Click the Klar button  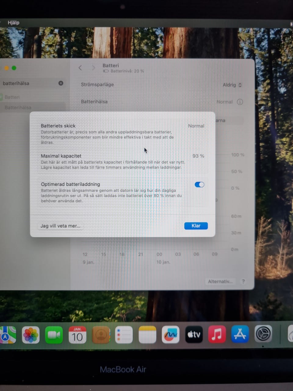tap(196, 226)
